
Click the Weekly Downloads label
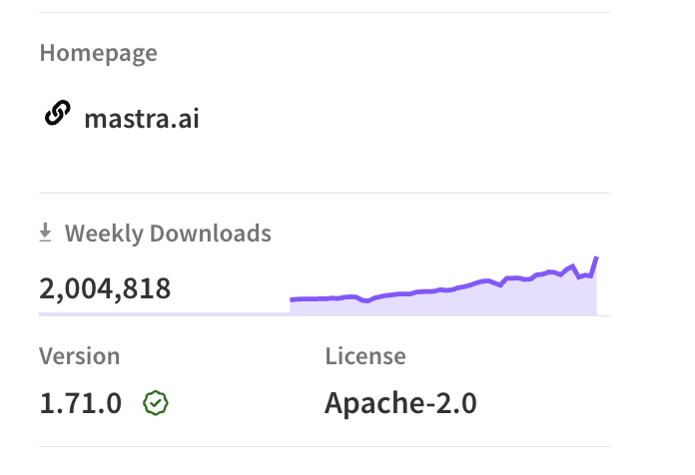[x=168, y=234]
